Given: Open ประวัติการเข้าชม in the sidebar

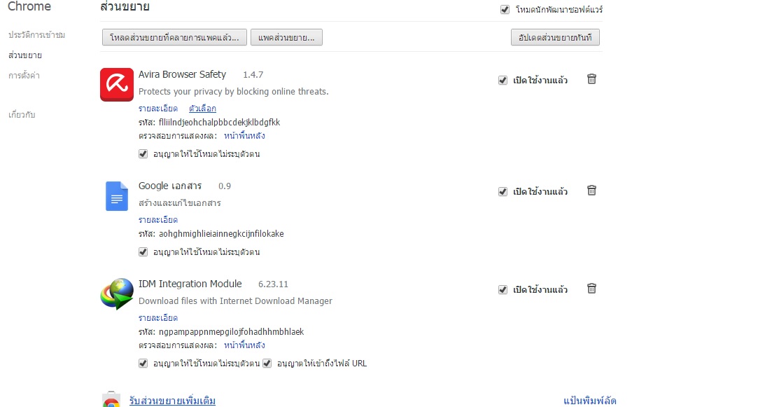Looking at the screenshot, I should pos(36,35).
